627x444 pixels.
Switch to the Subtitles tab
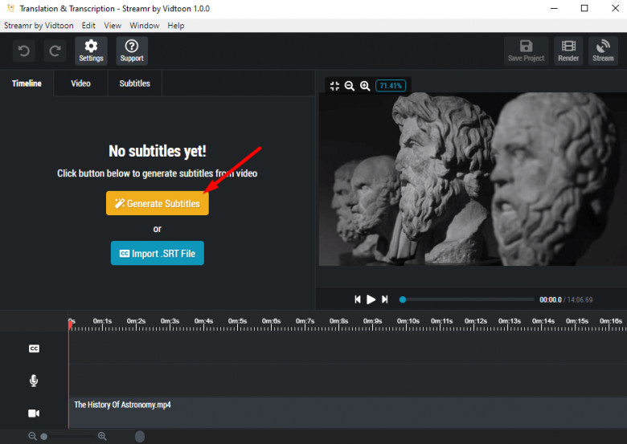pyautogui.click(x=134, y=84)
